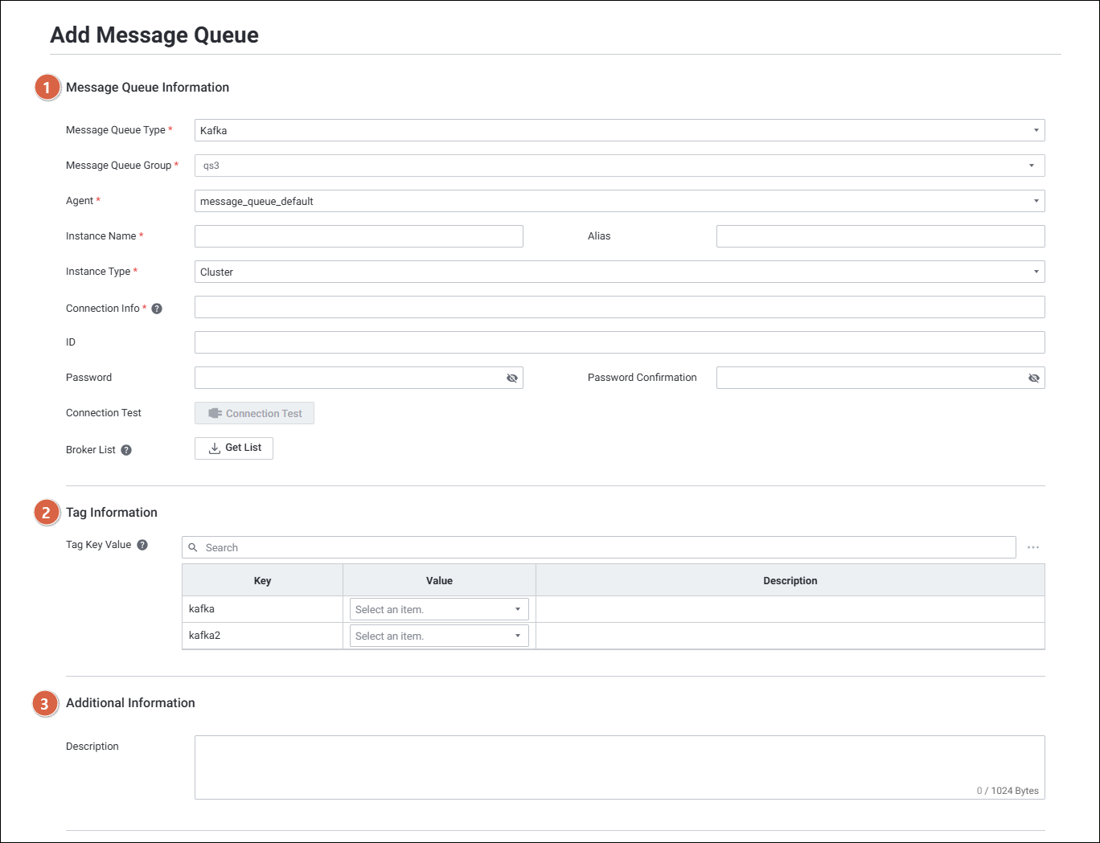Viewport: 1100px width, 843px height.
Task: Expand the Instance Type dropdown
Action: point(619,272)
